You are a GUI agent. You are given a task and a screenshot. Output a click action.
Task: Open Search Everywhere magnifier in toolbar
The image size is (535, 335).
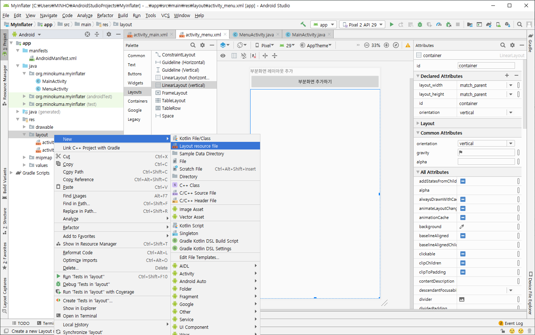520,24
